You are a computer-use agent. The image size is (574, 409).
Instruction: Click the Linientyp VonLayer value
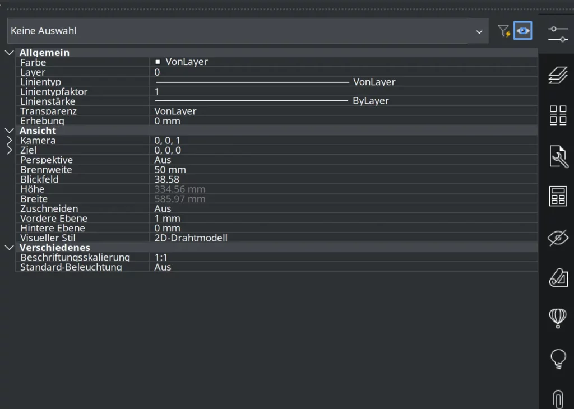click(344, 82)
